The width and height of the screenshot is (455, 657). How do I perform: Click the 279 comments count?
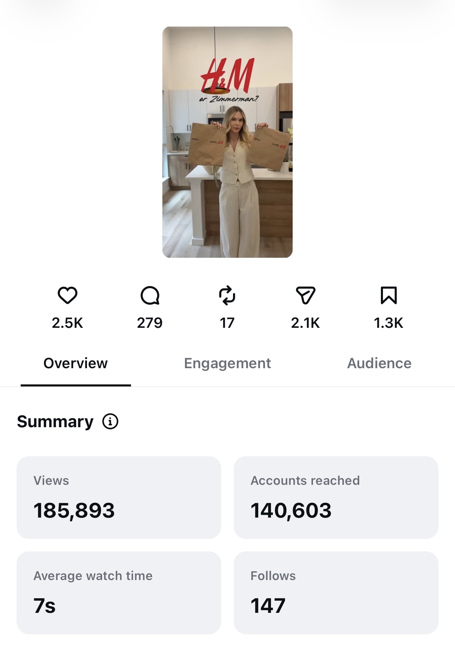coord(150,323)
